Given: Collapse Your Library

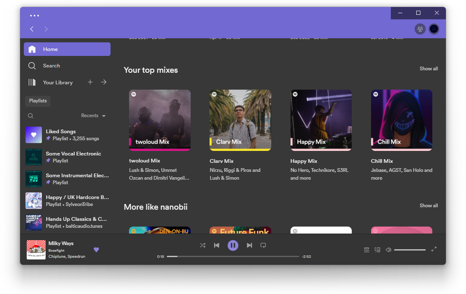Looking at the screenshot, I should pyautogui.click(x=51, y=82).
